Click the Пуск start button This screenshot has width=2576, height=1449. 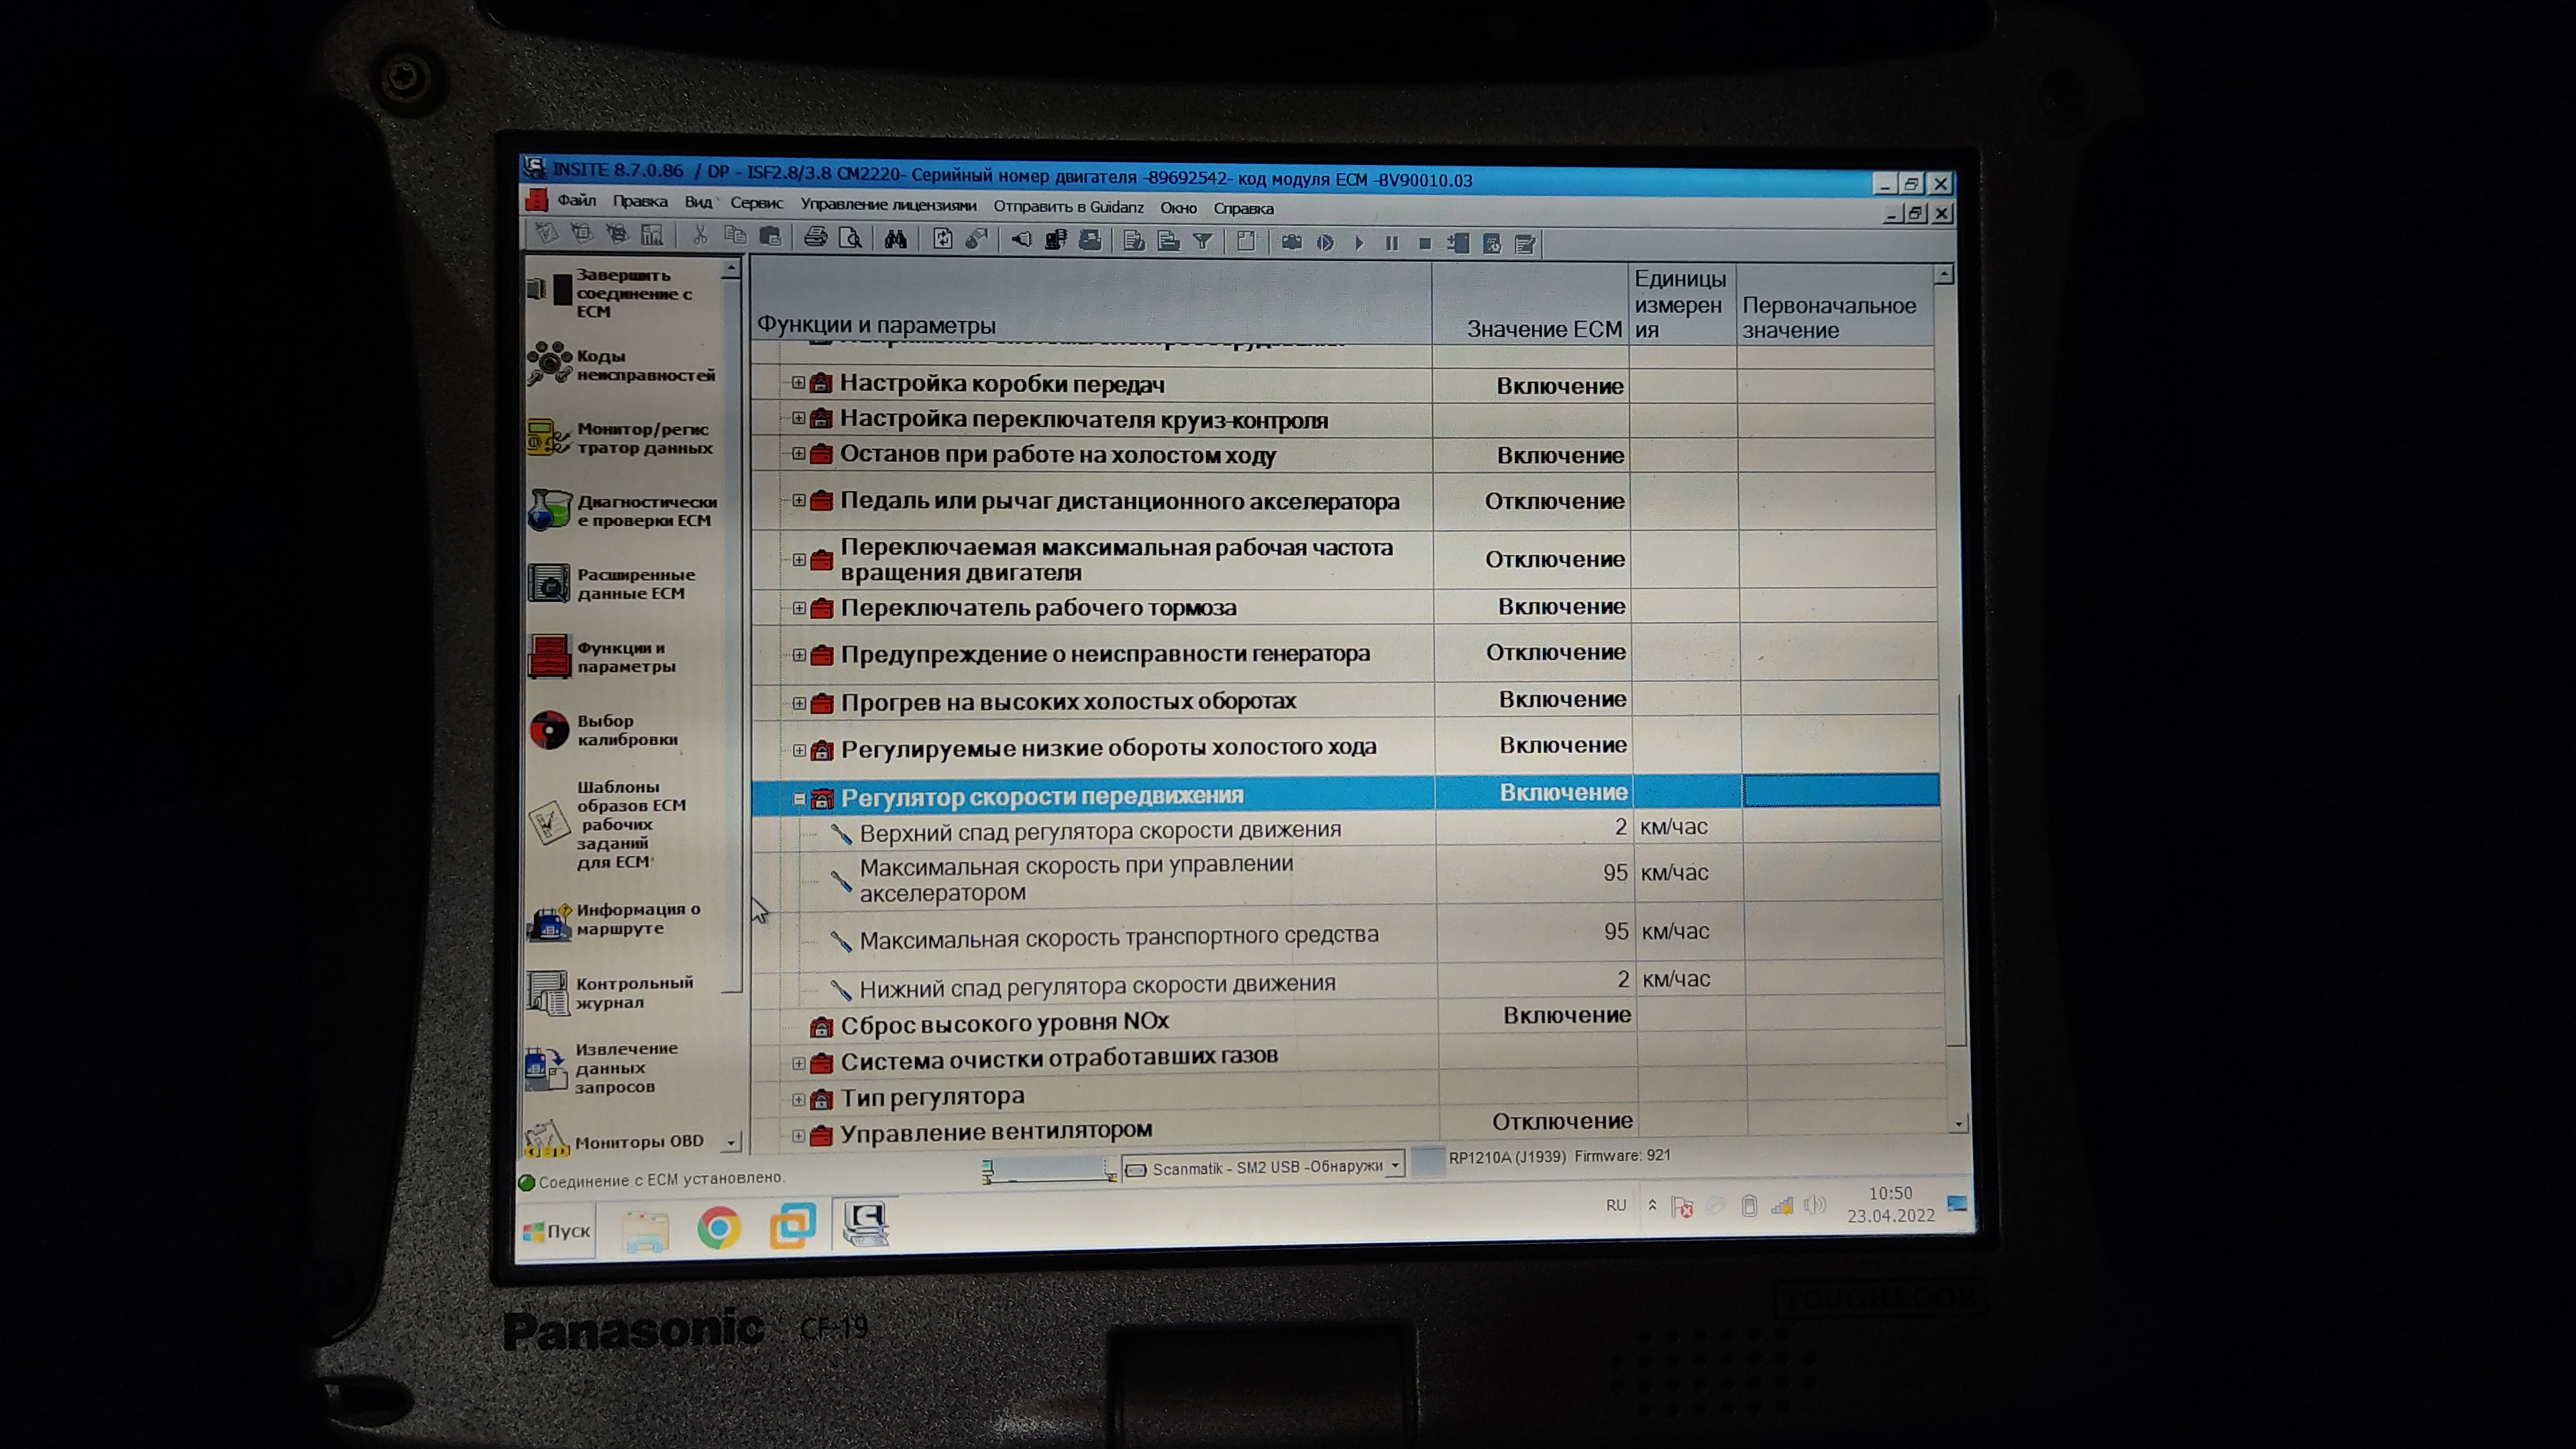(557, 1231)
